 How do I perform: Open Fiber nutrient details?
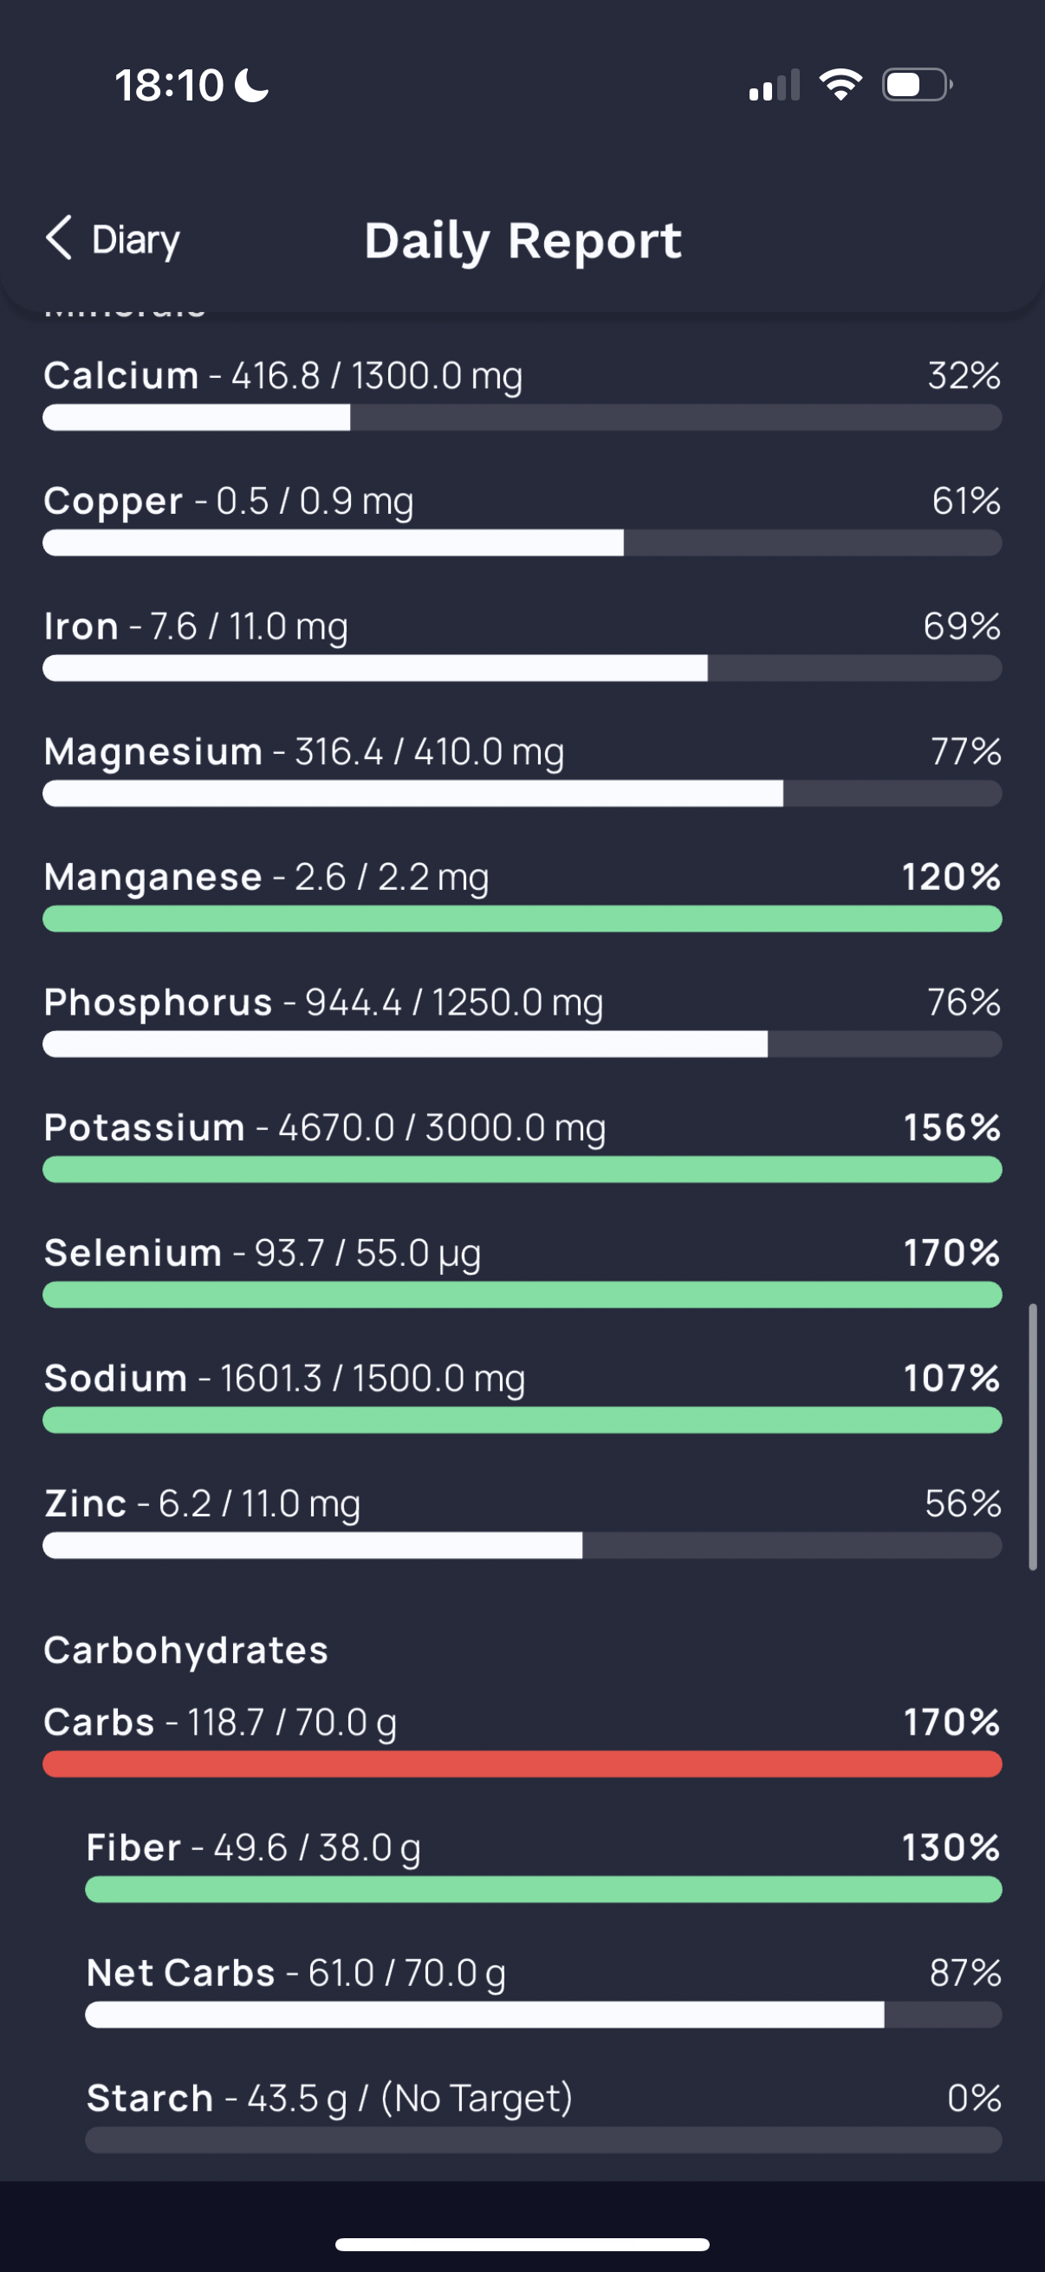(x=543, y=1865)
